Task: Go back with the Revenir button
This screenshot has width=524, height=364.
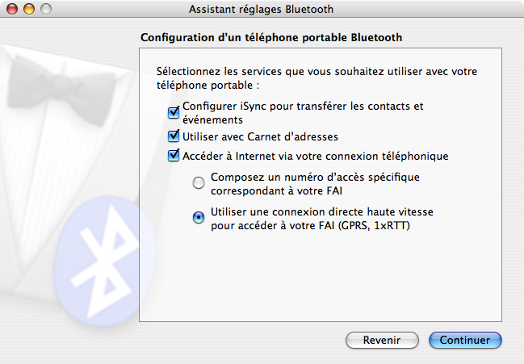Action: (x=382, y=340)
